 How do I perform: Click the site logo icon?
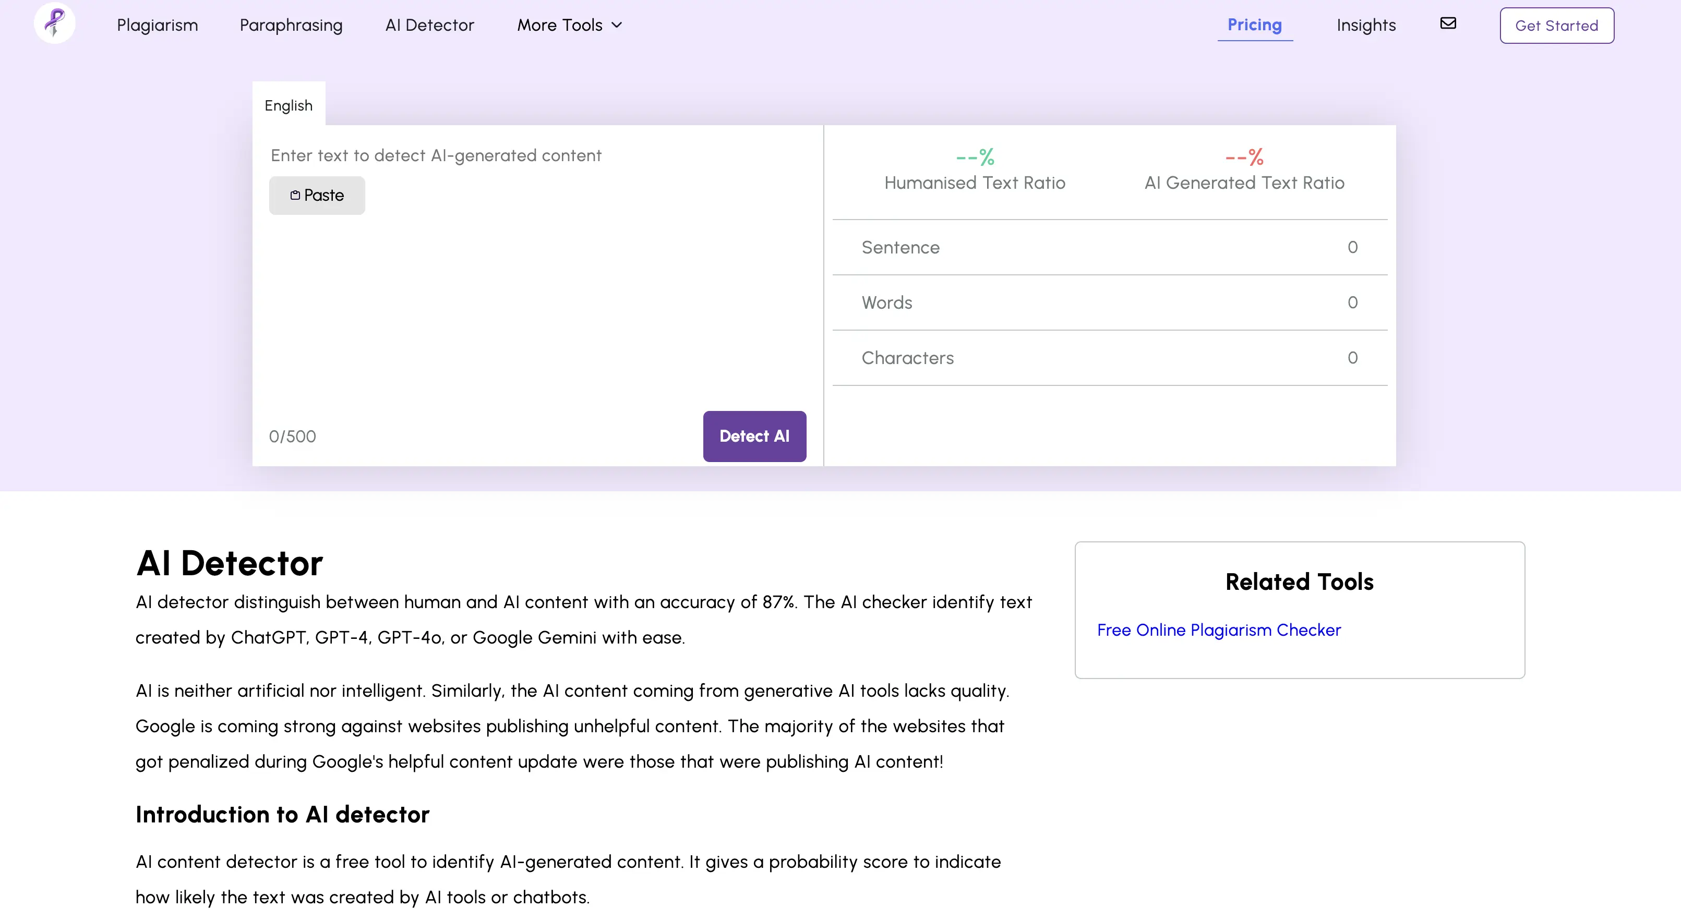pos(55,23)
